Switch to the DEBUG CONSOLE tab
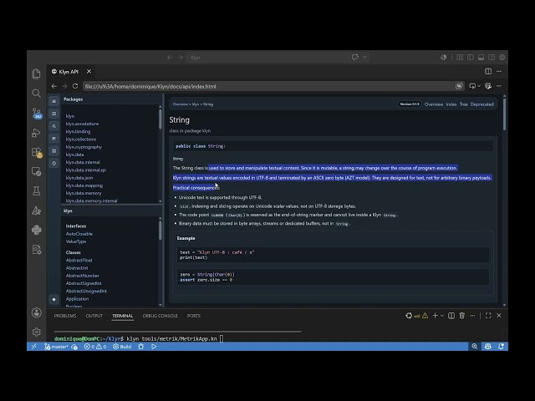The height and width of the screenshot is (401, 535). coord(160,316)
